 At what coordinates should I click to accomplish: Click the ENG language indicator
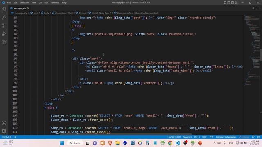[231, 143]
